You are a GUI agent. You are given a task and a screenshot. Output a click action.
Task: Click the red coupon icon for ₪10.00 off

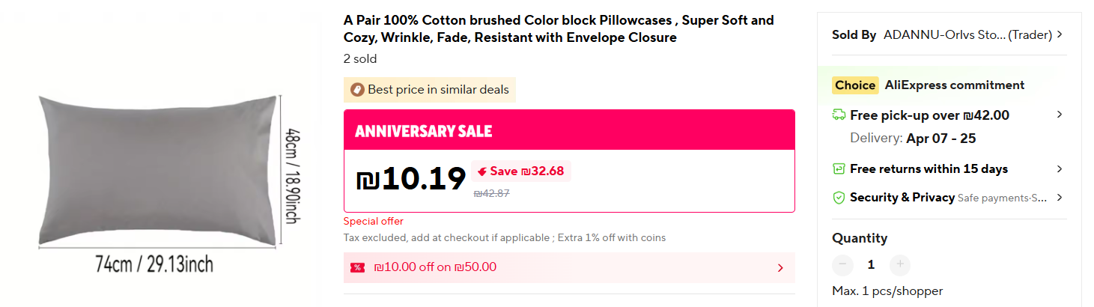tap(357, 267)
